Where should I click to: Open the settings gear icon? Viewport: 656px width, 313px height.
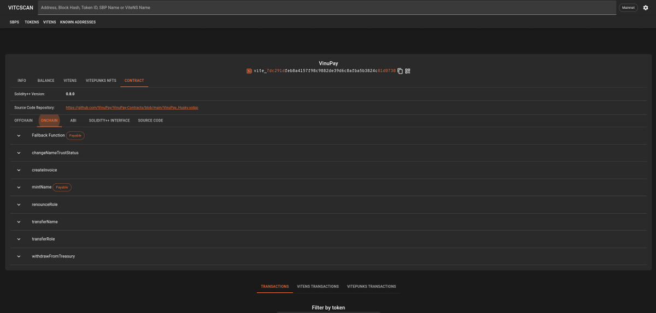[x=646, y=8]
